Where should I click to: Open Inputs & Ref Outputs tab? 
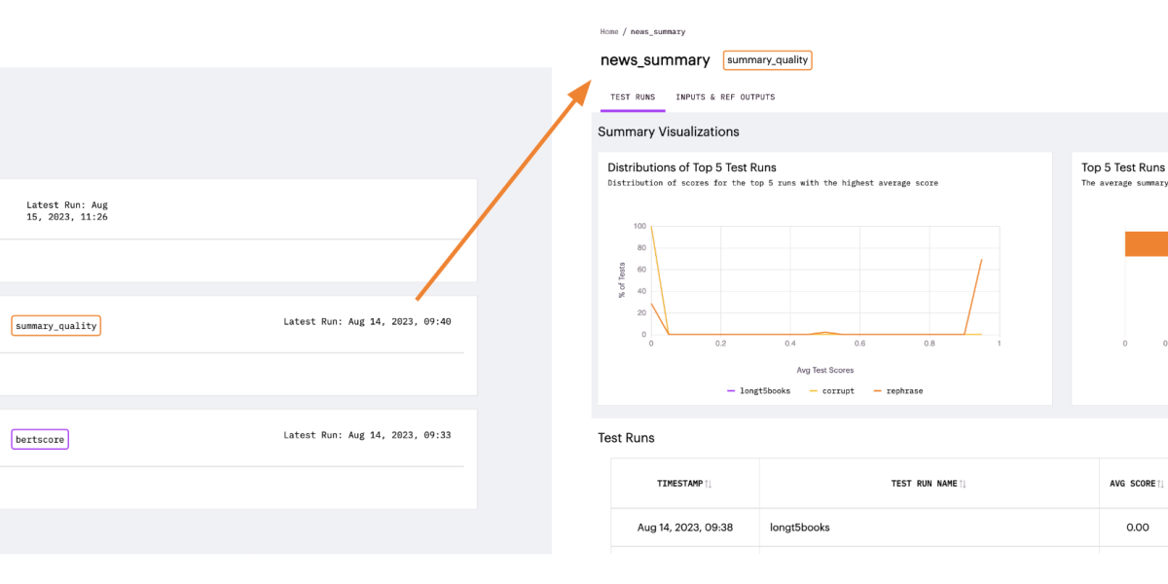click(725, 97)
